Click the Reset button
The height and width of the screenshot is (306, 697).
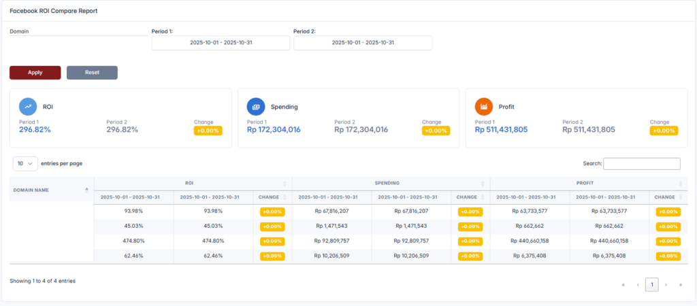[92, 73]
